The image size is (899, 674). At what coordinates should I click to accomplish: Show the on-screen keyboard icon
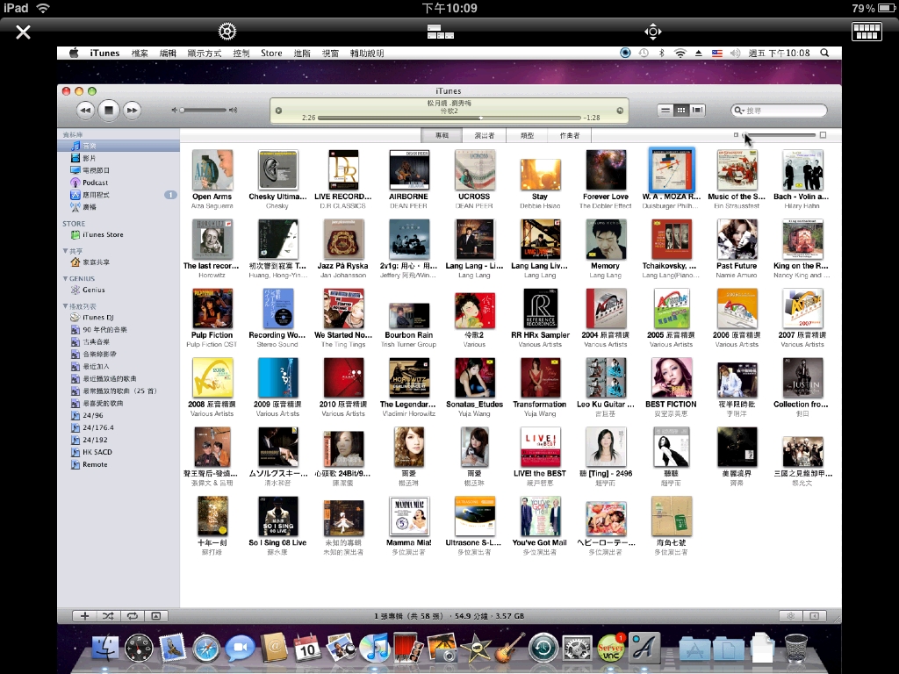point(867,32)
